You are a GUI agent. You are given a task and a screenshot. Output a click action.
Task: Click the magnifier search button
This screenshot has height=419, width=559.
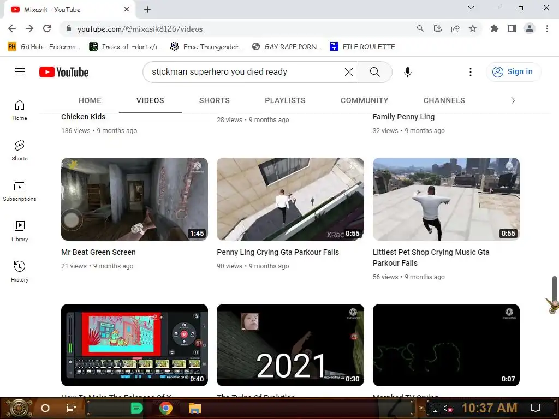coord(374,72)
